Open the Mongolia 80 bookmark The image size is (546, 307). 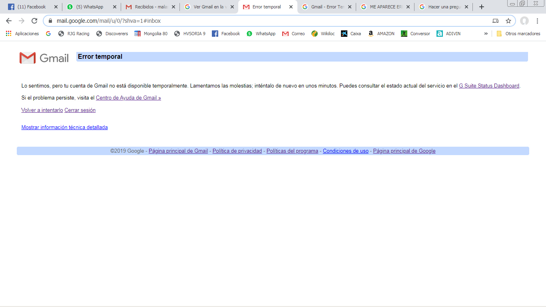pyautogui.click(x=151, y=34)
